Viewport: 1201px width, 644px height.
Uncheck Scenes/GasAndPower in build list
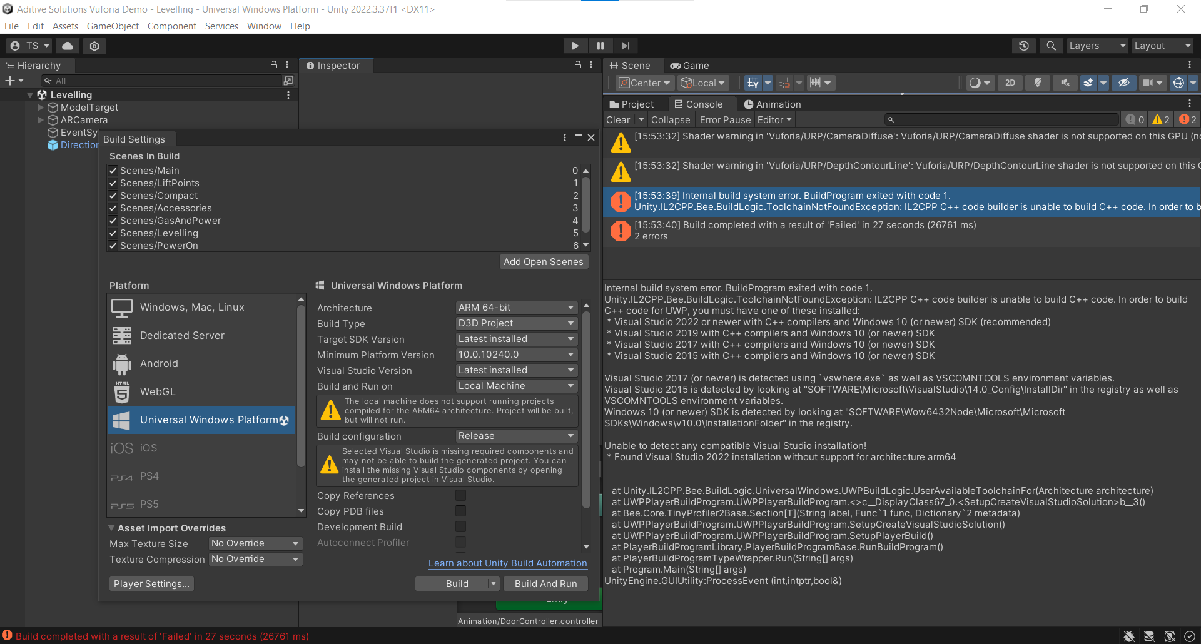pyautogui.click(x=113, y=221)
